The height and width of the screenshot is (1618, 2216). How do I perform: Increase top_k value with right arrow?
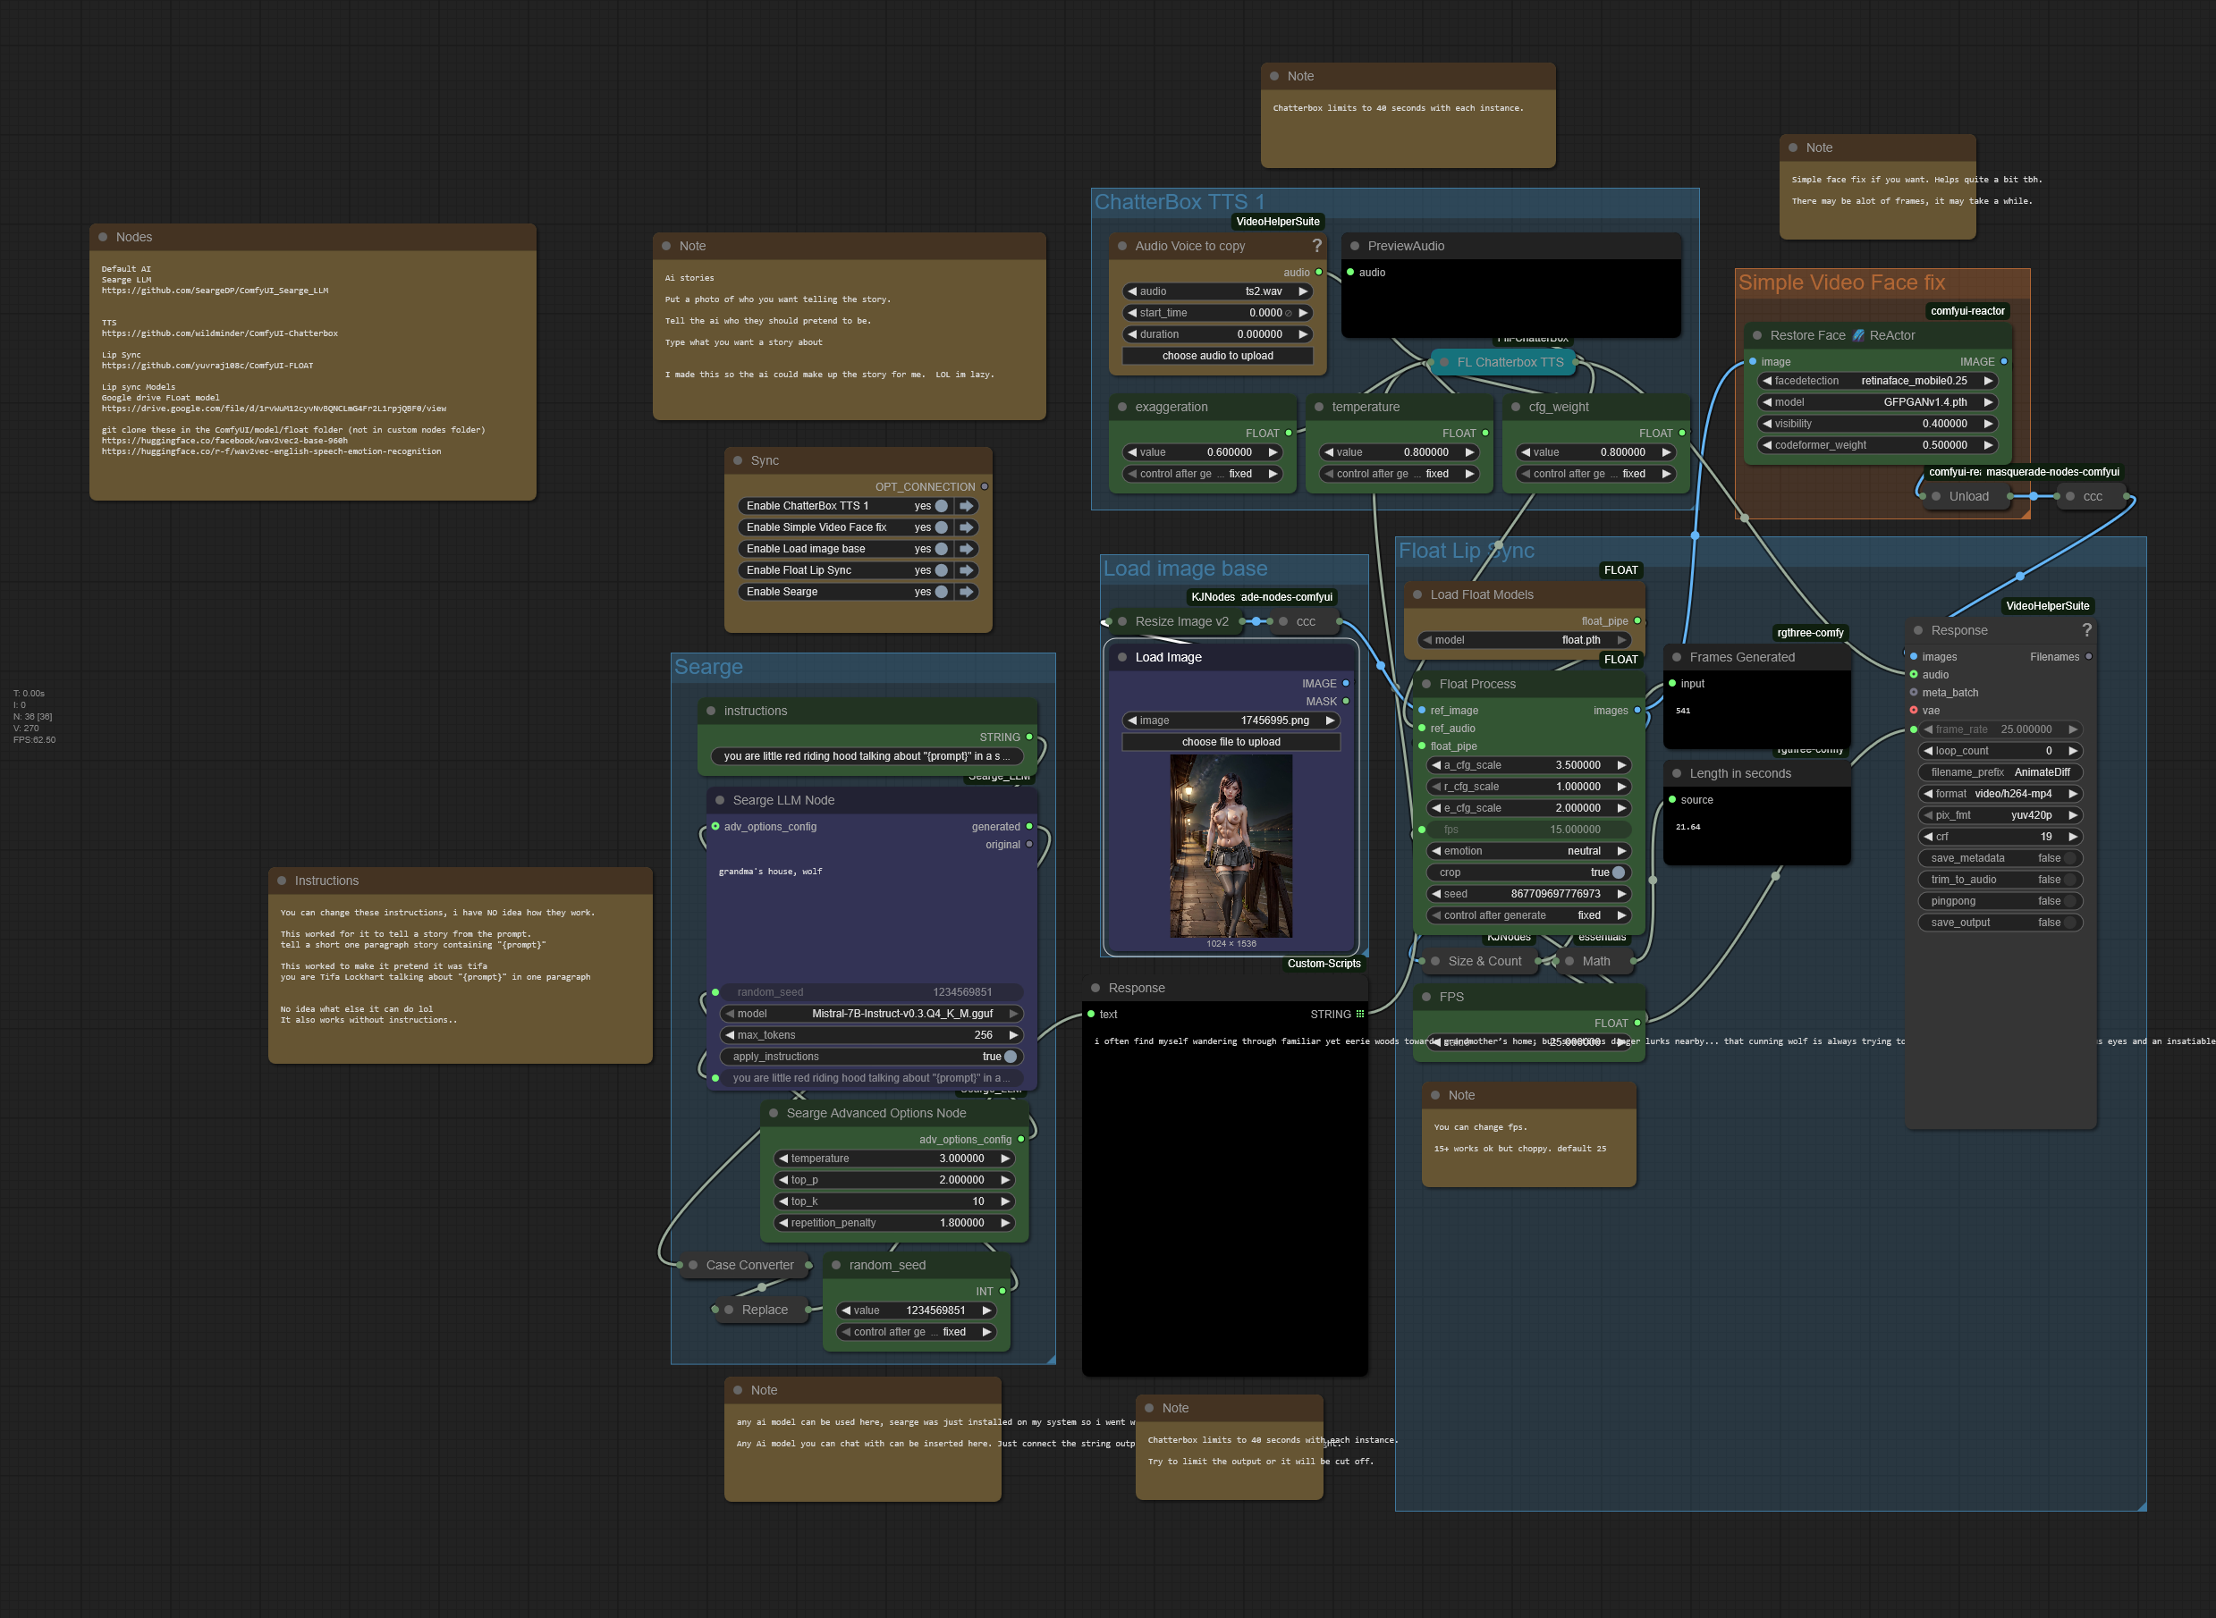click(1005, 1201)
